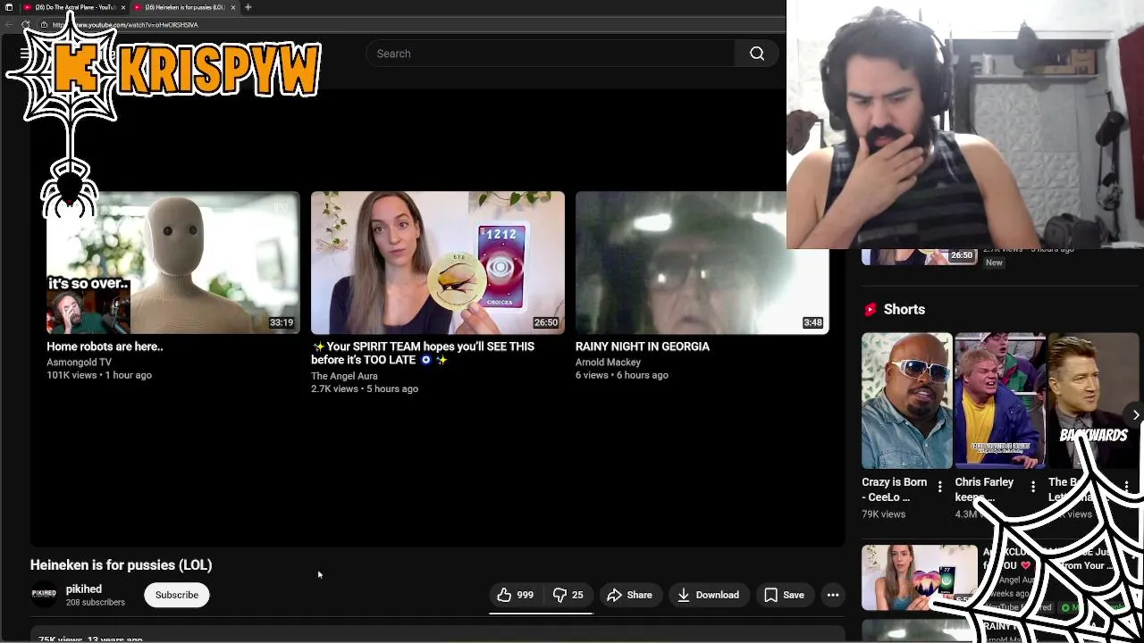
Task: Click the red Shorts logo icon
Action: 871,309
